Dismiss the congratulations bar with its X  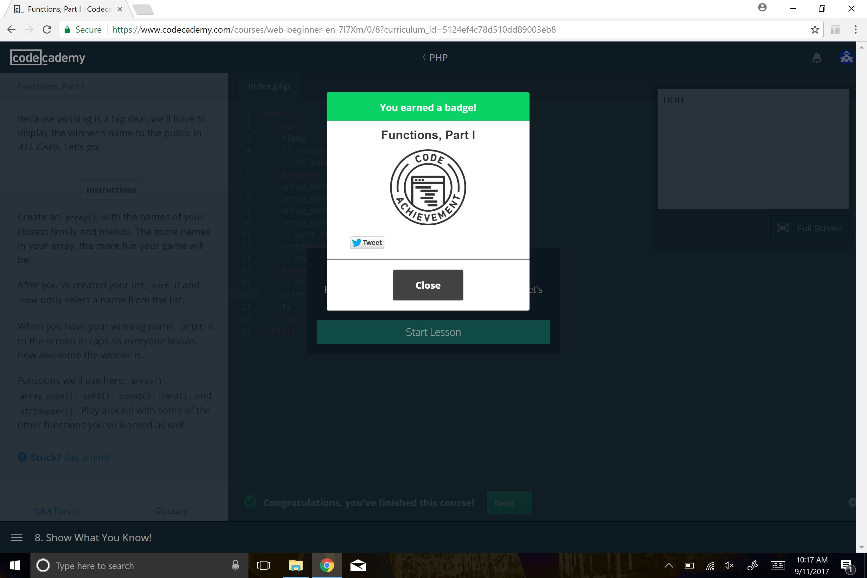pyautogui.click(x=852, y=502)
